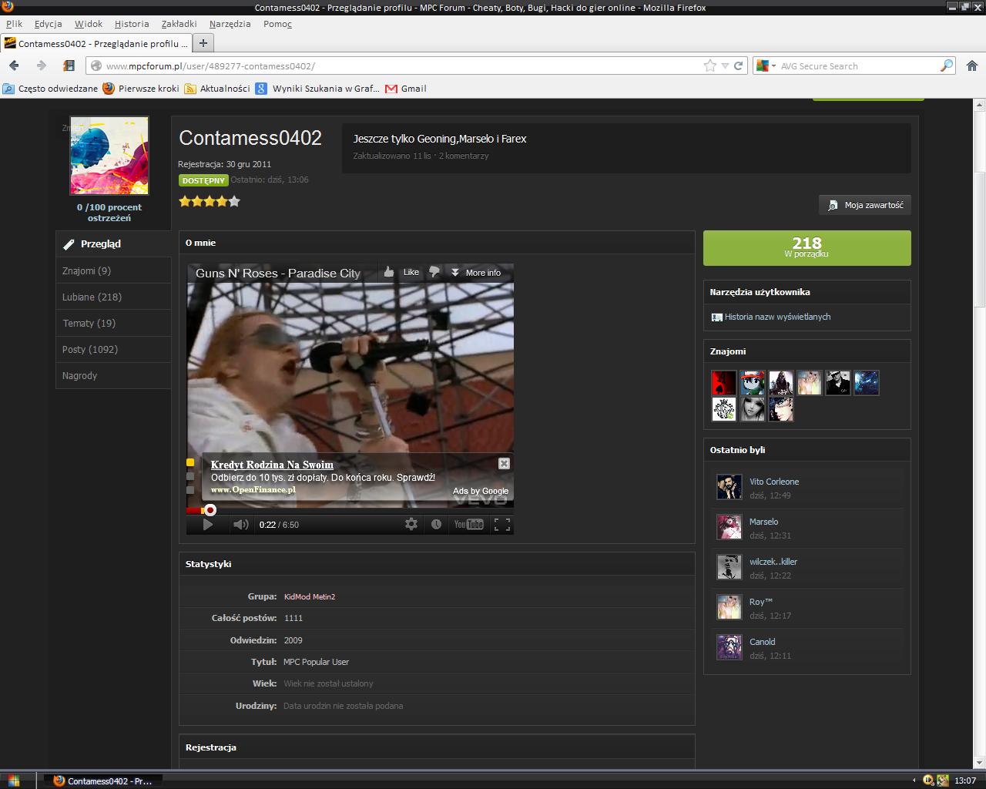Open the Narzędzia menu
Image resolution: width=986 pixels, height=789 pixels.
point(230,24)
